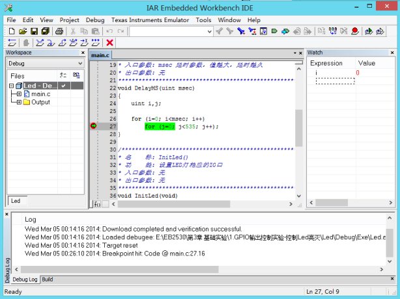The width and height of the screenshot is (400, 299).
Task: Click the Open File icon
Action: pos(23,31)
